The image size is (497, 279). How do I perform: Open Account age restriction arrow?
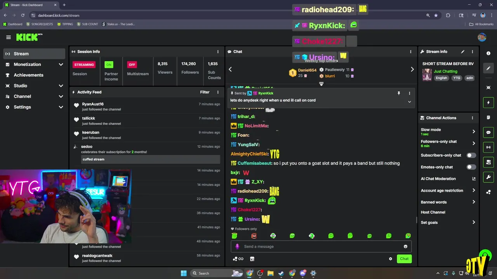pos(474,191)
